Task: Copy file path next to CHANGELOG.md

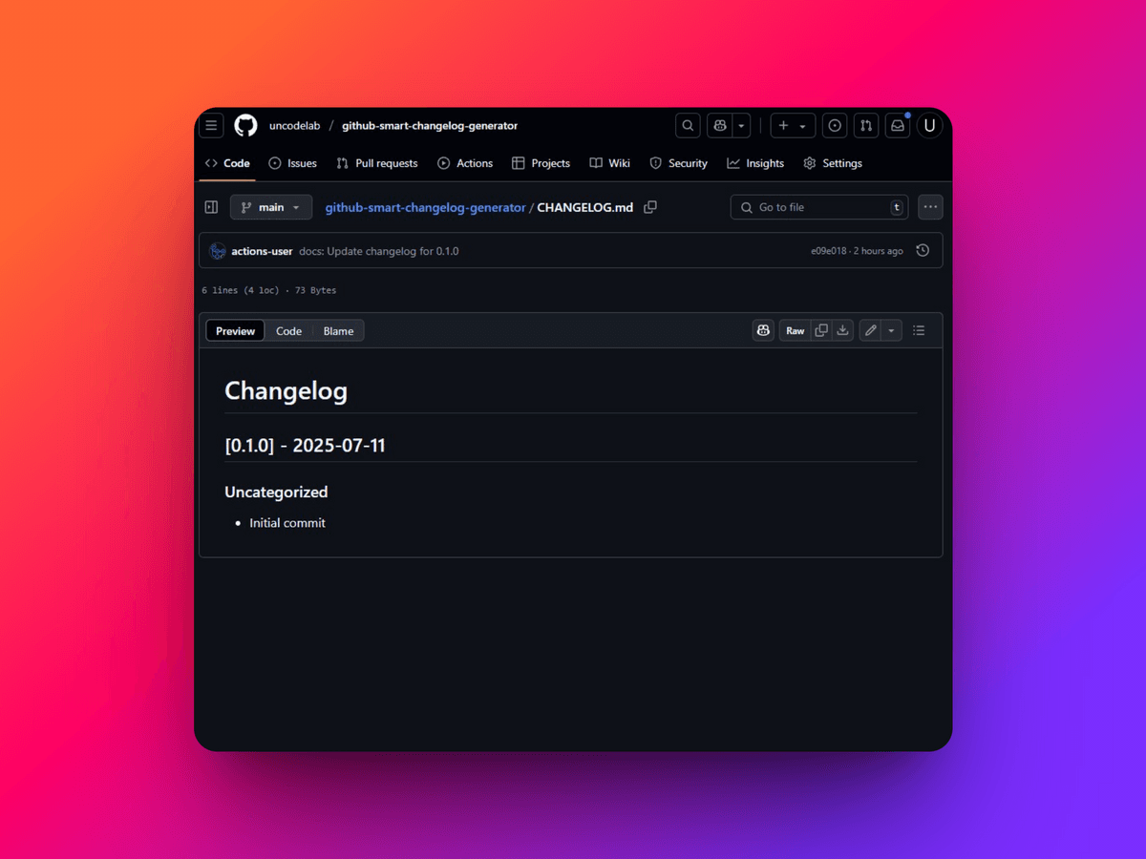Action: pos(650,207)
